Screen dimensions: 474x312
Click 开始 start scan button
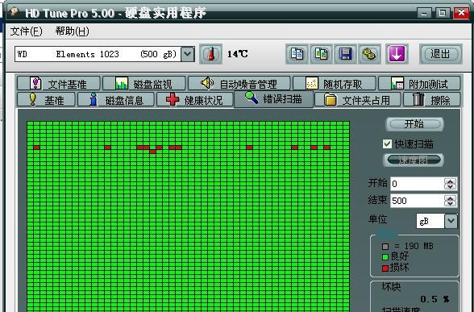(x=414, y=124)
